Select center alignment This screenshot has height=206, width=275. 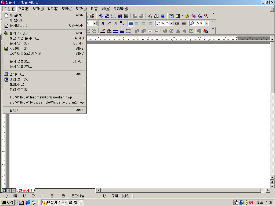pyautogui.click(x=143, y=23)
